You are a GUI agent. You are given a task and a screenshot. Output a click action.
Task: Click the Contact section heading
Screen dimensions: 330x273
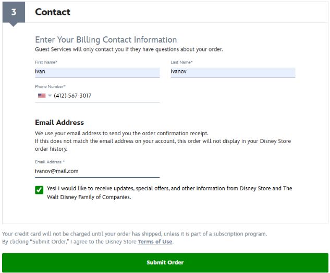[x=53, y=12]
